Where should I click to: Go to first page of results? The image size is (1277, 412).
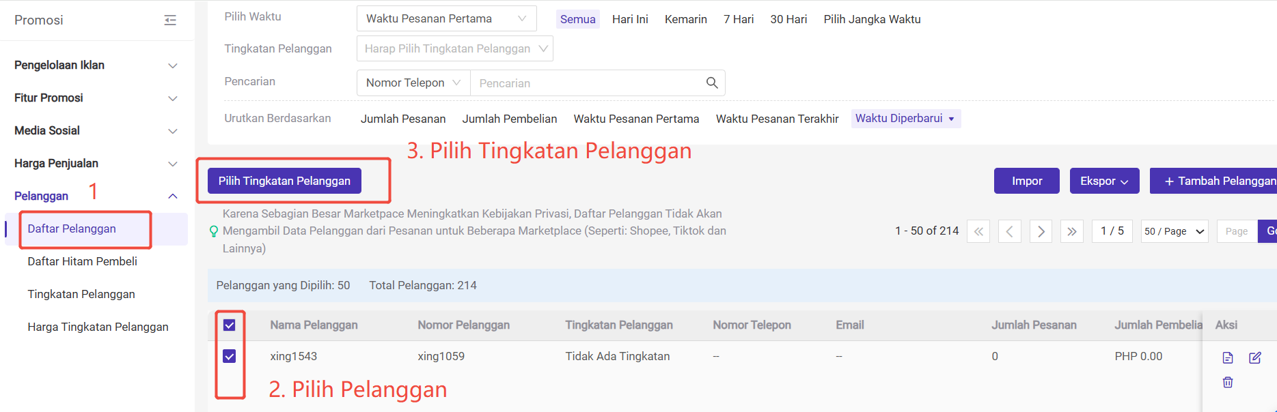[978, 231]
